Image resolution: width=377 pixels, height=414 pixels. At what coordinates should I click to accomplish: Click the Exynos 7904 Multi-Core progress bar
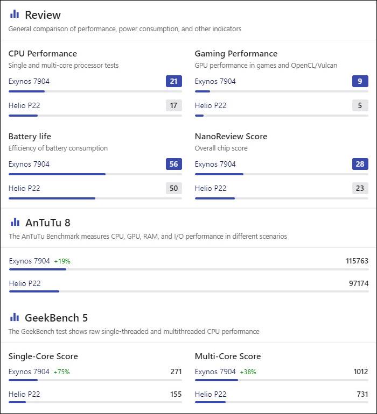[x=281, y=380]
